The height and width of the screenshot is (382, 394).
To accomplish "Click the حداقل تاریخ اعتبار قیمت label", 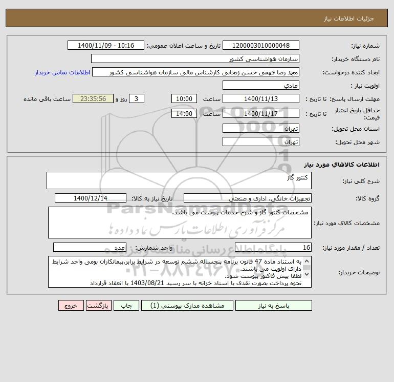I will 357,114.
